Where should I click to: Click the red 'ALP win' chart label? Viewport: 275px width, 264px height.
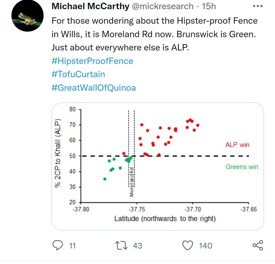point(237,145)
